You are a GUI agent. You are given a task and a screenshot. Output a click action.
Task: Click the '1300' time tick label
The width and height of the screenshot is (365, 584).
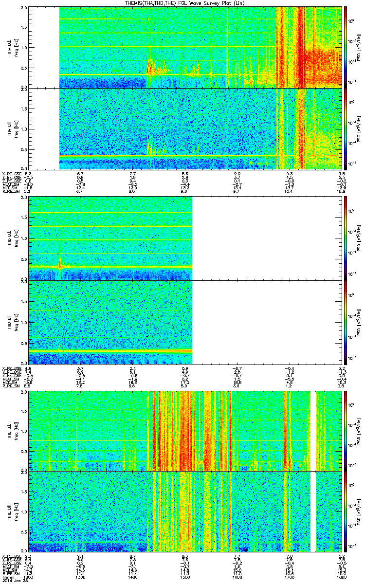pos(81,576)
